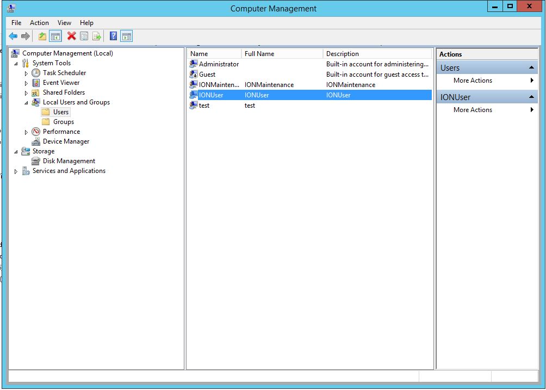Open the View menu
The width and height of the screenshot is (546, 390).
[x=64, y=23]
